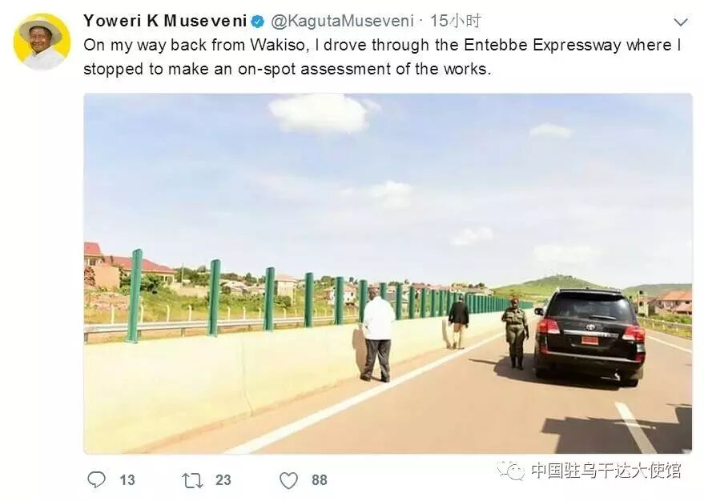Open the @KagutaMuseveni handle link
This screenshot has width=704, height=501.
point(342,21)
